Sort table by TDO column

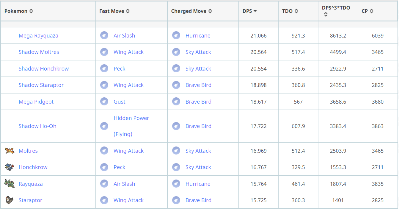tap(290, 11)
